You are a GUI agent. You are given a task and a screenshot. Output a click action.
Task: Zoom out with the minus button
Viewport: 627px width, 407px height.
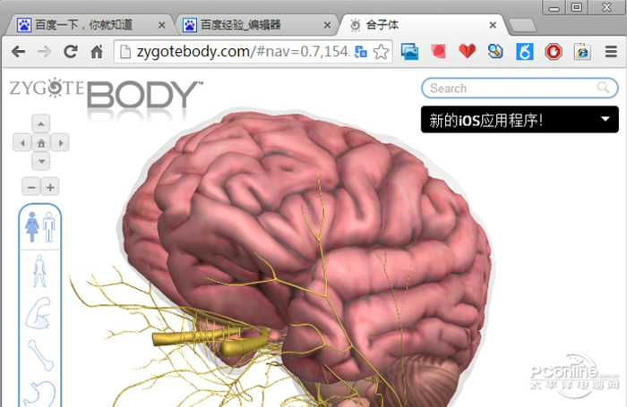pyautogui.click(x=31, y=187)
